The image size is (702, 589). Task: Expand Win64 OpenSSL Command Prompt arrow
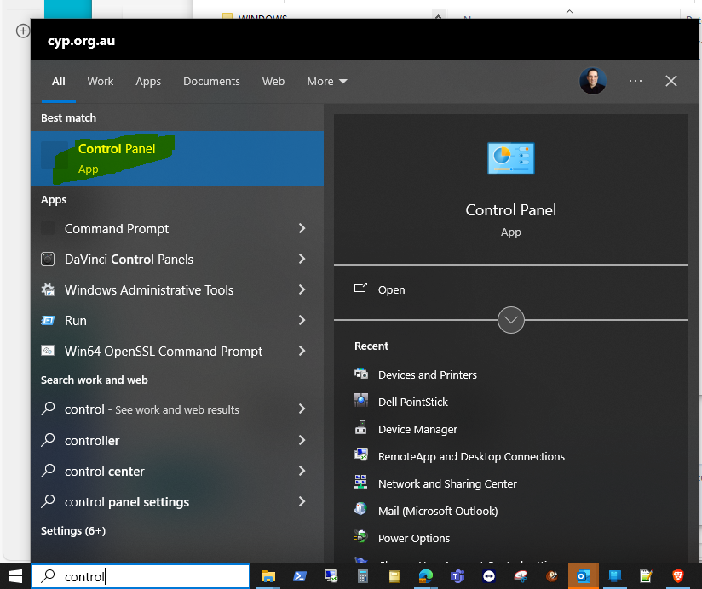tap(302, 351)
